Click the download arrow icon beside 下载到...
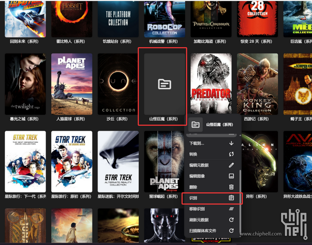312x245 pixels. tap(231, 143)
